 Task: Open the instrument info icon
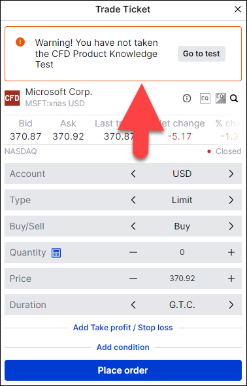coord(187,99)
